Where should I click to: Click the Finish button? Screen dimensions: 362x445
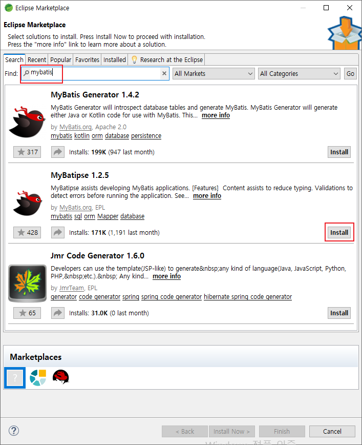(x=282, y=431)
